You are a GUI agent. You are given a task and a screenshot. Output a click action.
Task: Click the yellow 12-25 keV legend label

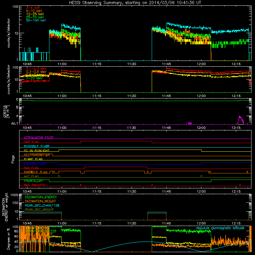35,14
